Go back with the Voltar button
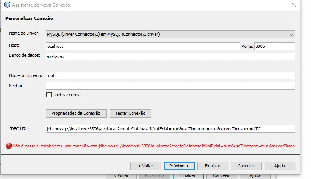 coord(145,166)
